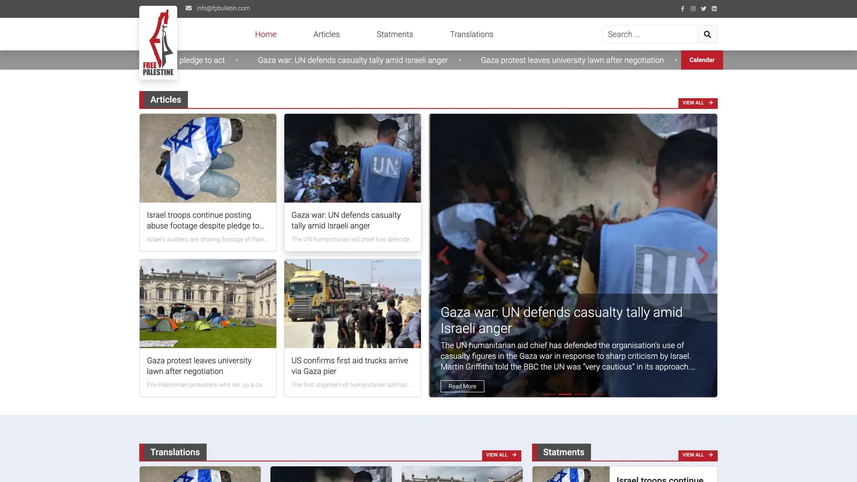Go to the Translations menu item
Image resolution: width=857 pixels, height=482 pixels.
coord(471,34)
